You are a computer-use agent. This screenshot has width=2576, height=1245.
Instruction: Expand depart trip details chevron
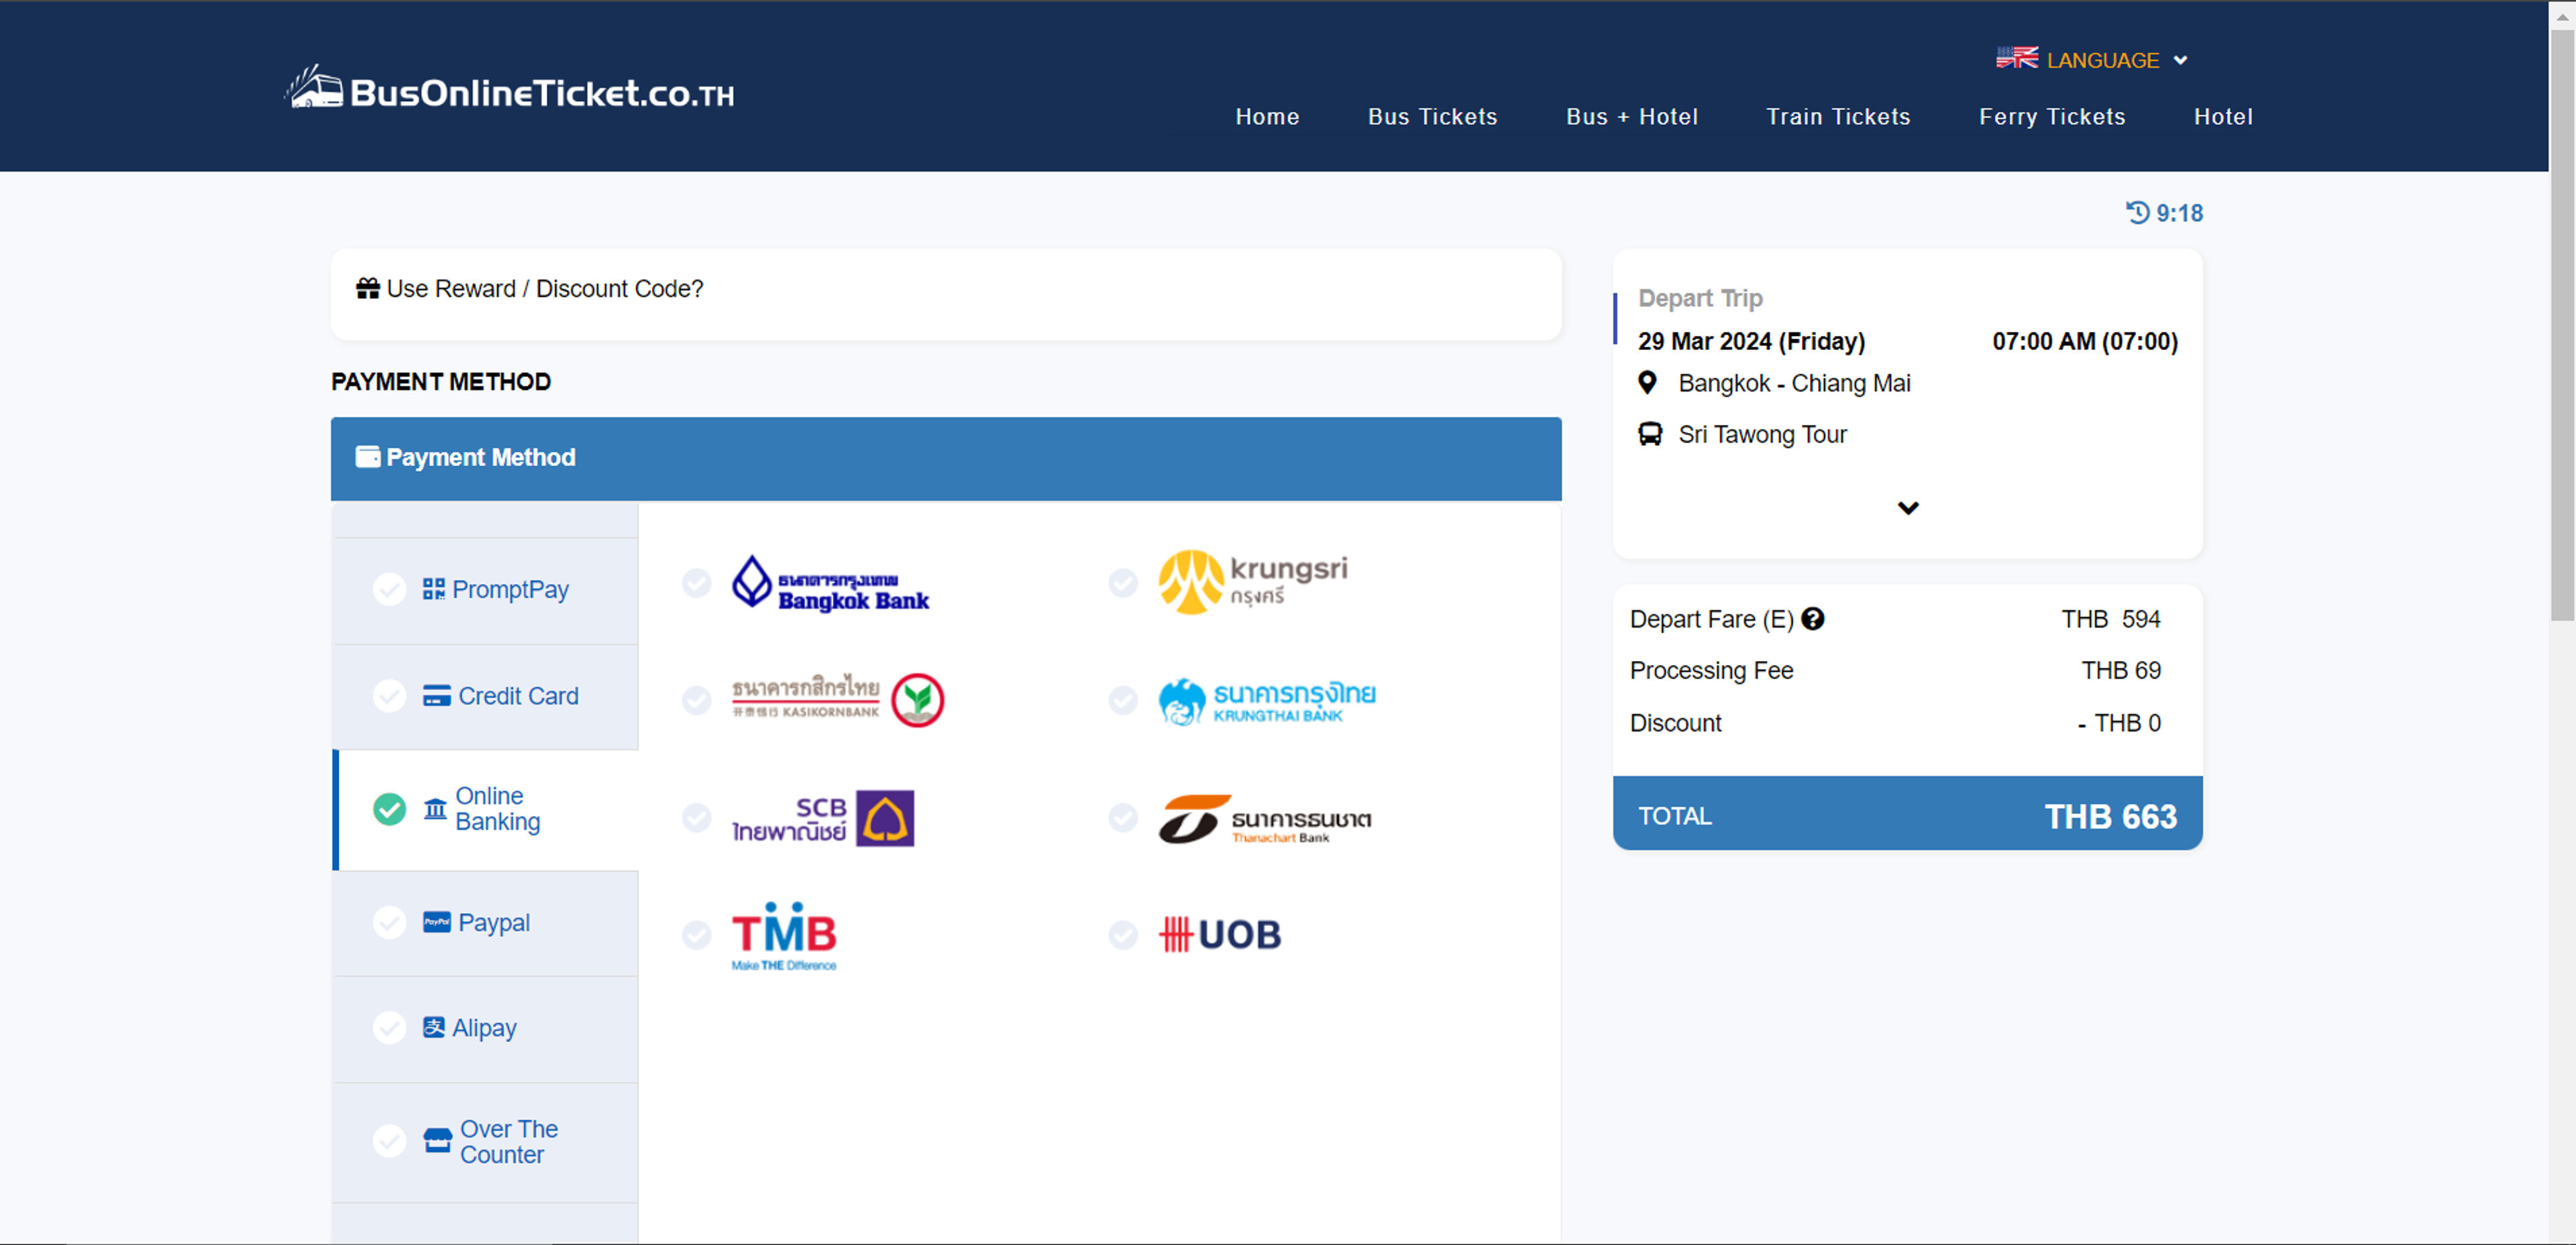(1908, 508)
